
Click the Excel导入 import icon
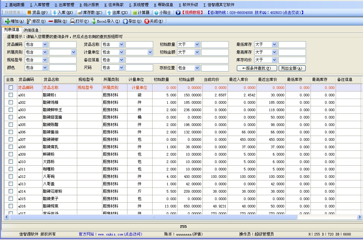pos(94,21)
